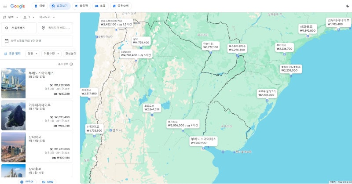Open the 이코노미 seat class dropdown
352x184 pixels.
coord(47,17)
